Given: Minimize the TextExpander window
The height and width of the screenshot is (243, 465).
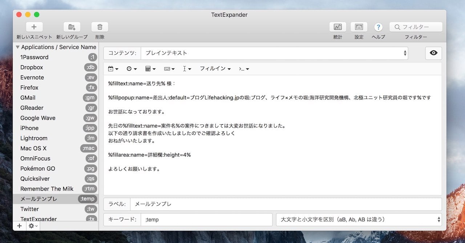Looking at the screenshot, I should (28, 15).
